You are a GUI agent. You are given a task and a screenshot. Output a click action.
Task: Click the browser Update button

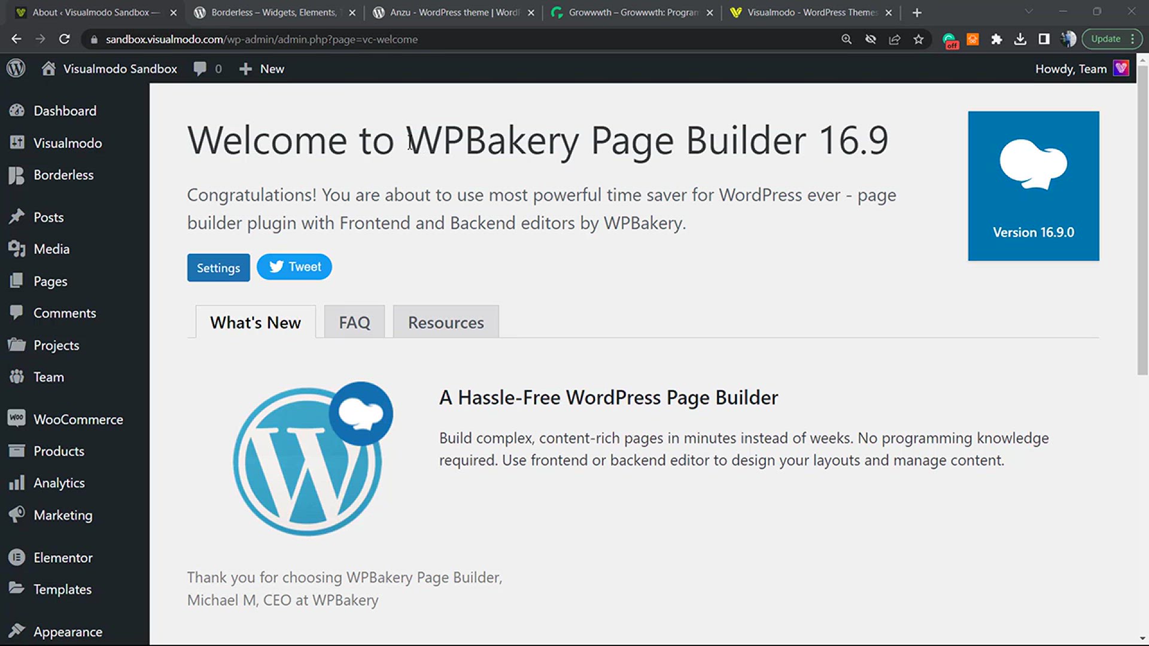click(x=1112, y=39)
